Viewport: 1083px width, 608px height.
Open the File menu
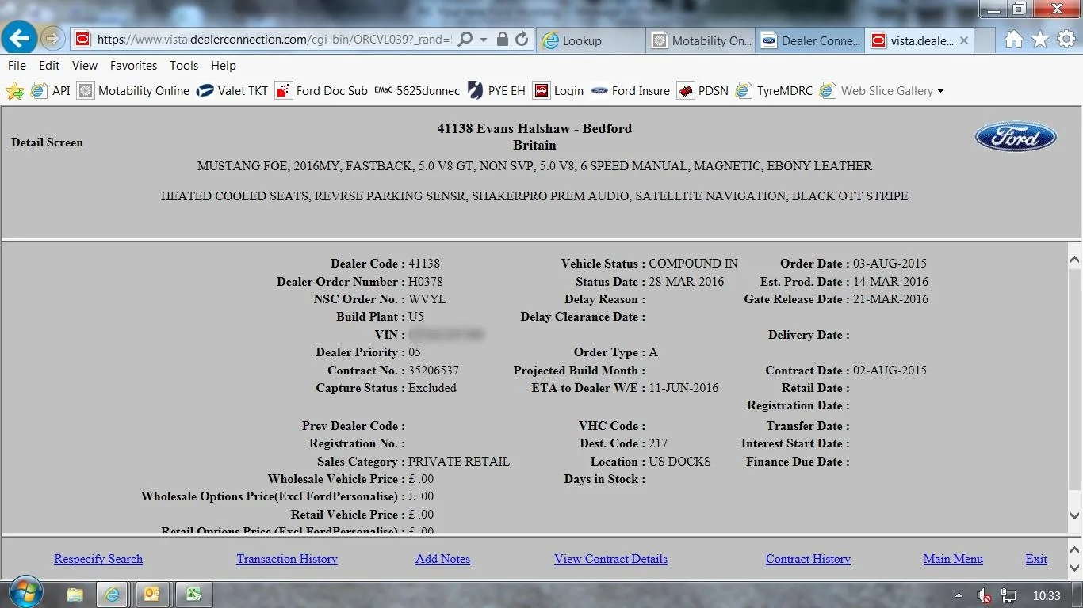17,66
